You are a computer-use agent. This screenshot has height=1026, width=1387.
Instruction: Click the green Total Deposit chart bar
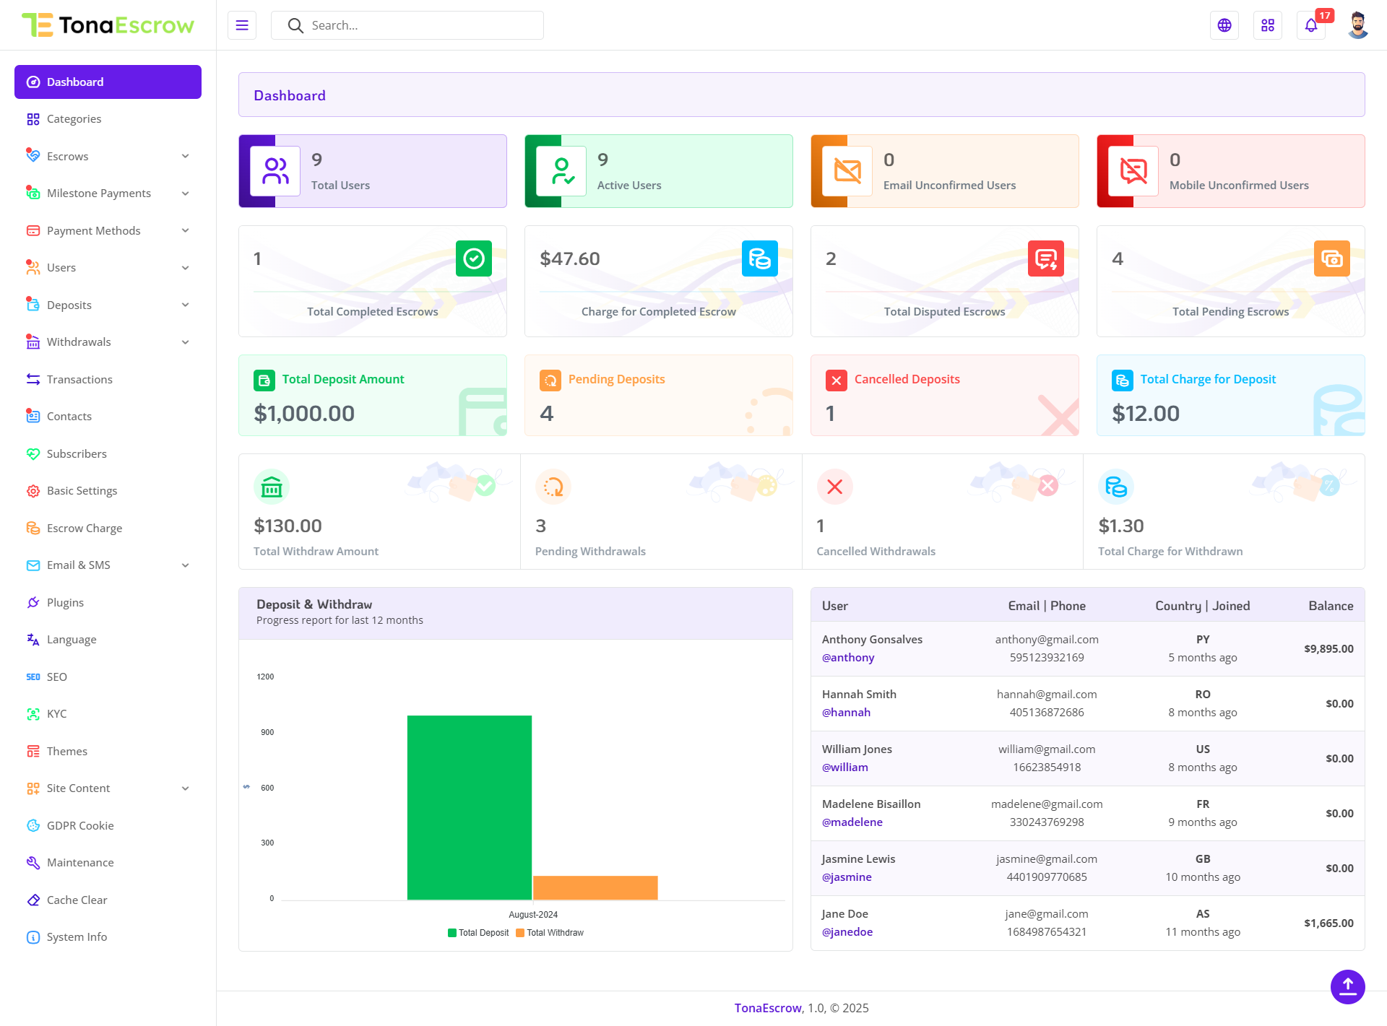tap(470, 807)
